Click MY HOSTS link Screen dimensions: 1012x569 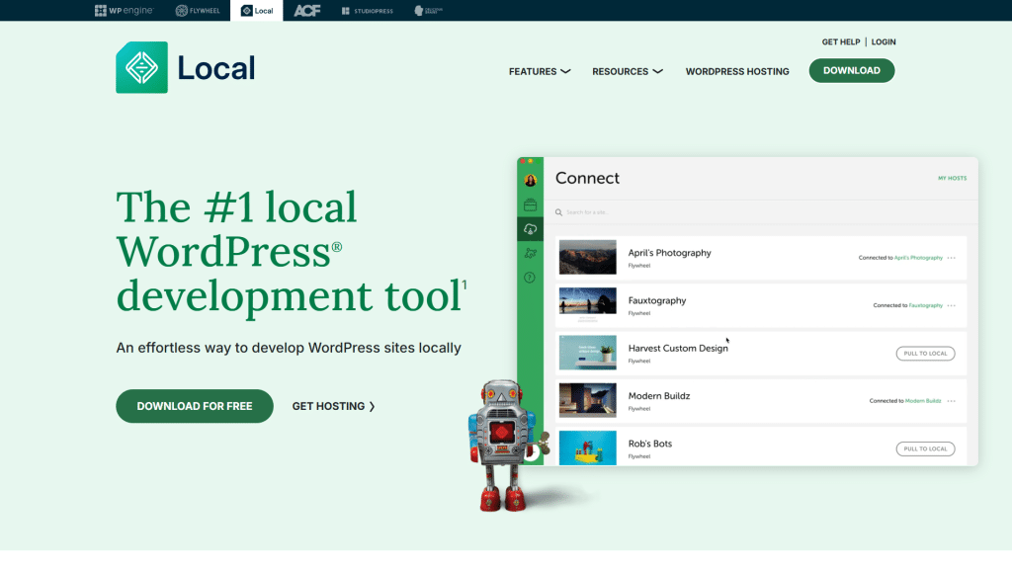click(952, 178)
